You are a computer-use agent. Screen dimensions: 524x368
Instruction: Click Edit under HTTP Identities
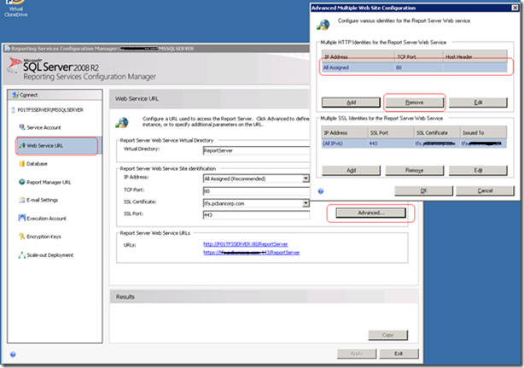pyautogui.click(x=478, y=102)
